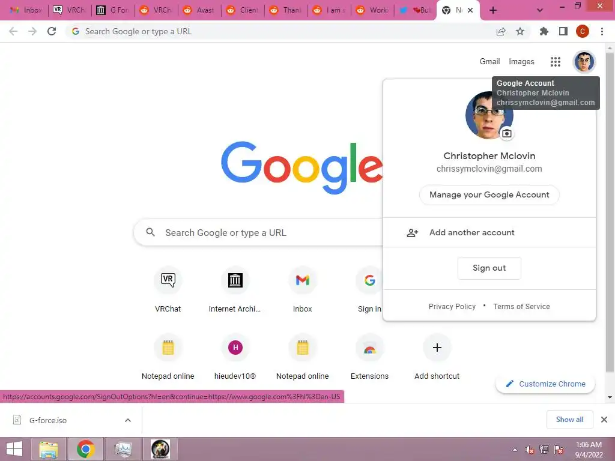This screenshot has height=461, width=615.
Task: Open the monitor app on taskbar
Action: click(x=123, y=449)
